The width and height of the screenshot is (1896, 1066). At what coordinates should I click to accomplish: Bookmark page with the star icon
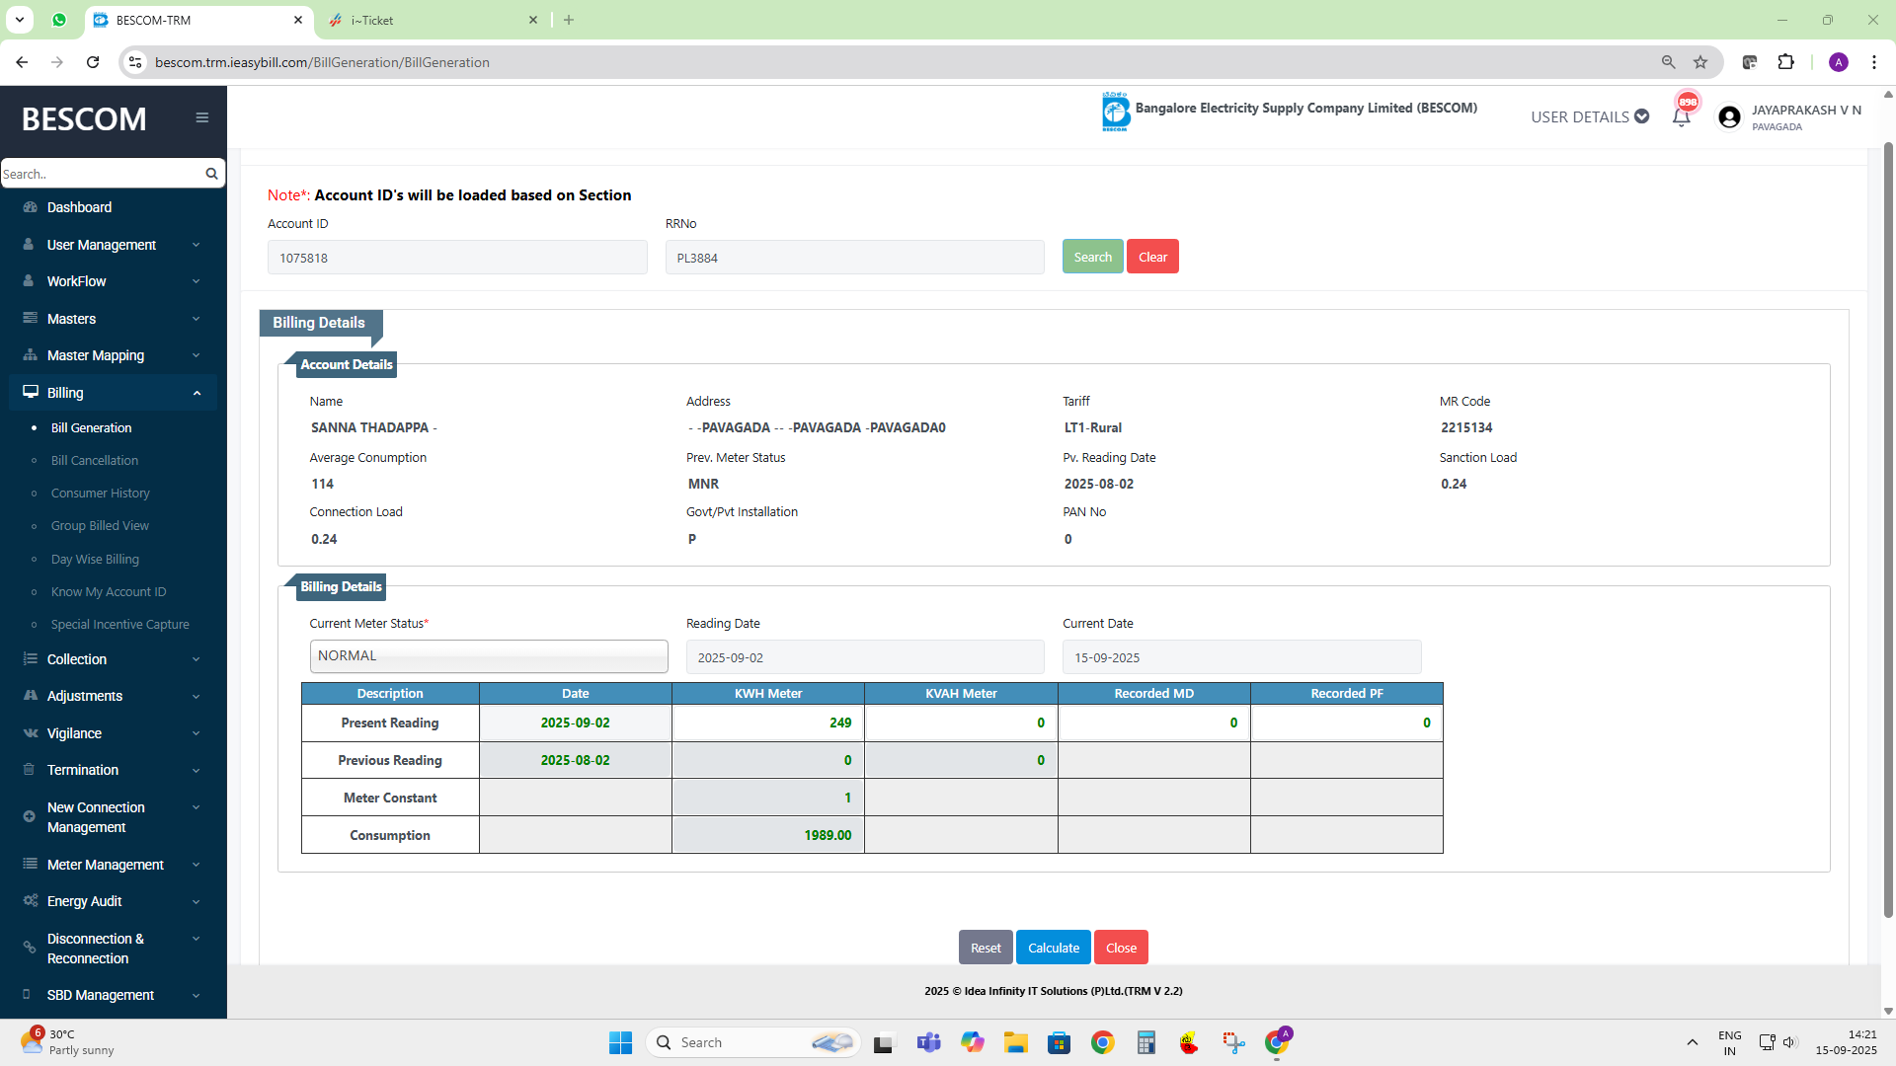(1700, 62)
